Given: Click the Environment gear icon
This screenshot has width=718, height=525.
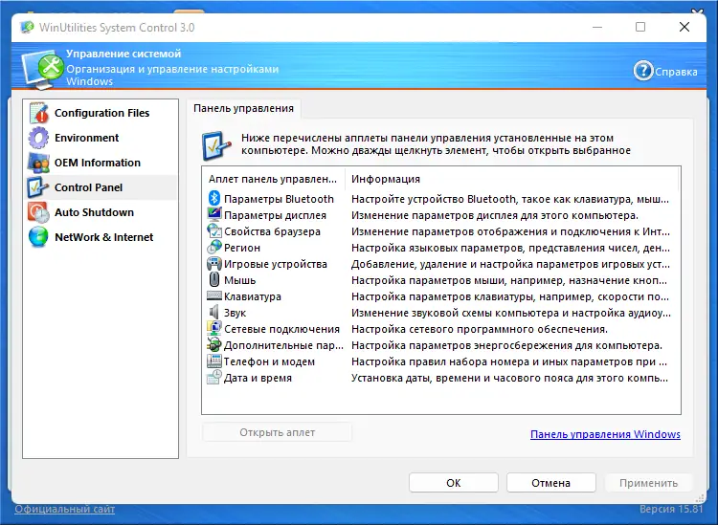Looking at the screenshot, I should [x=38, y=138].
